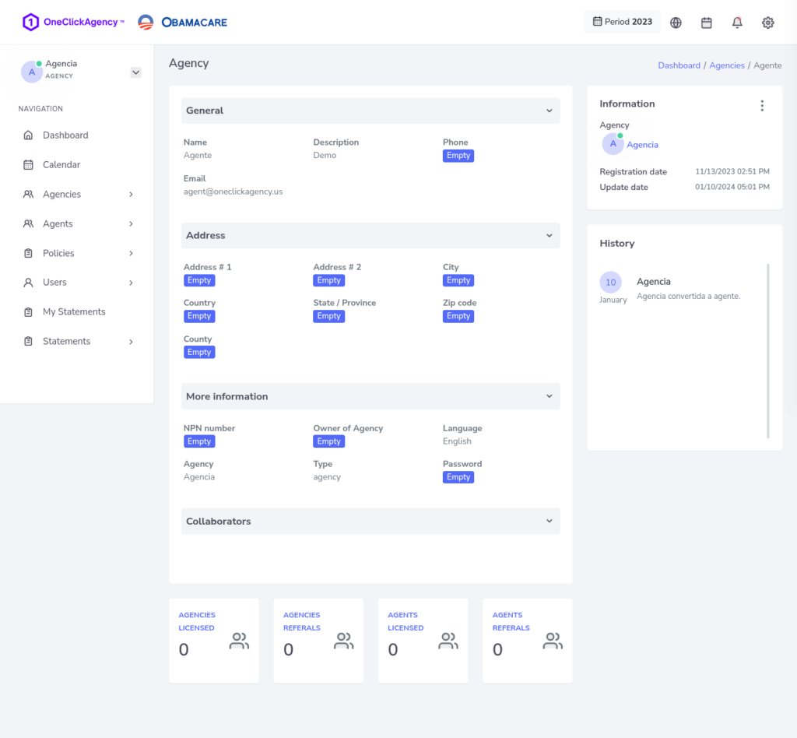Open the three-dot Information menu
The image size is (797, 738).
click(762, 106)
